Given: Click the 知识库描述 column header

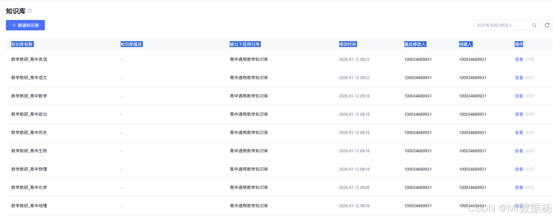Looking at the screenshot, I should point(131,44).
